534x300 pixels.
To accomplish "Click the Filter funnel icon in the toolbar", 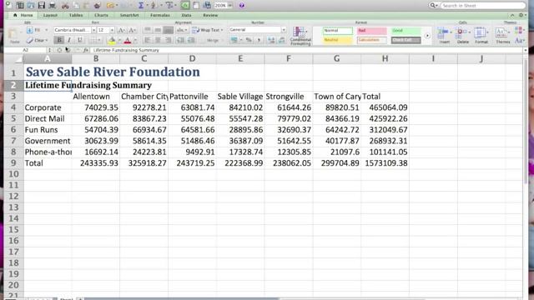I will coord(169,5).
